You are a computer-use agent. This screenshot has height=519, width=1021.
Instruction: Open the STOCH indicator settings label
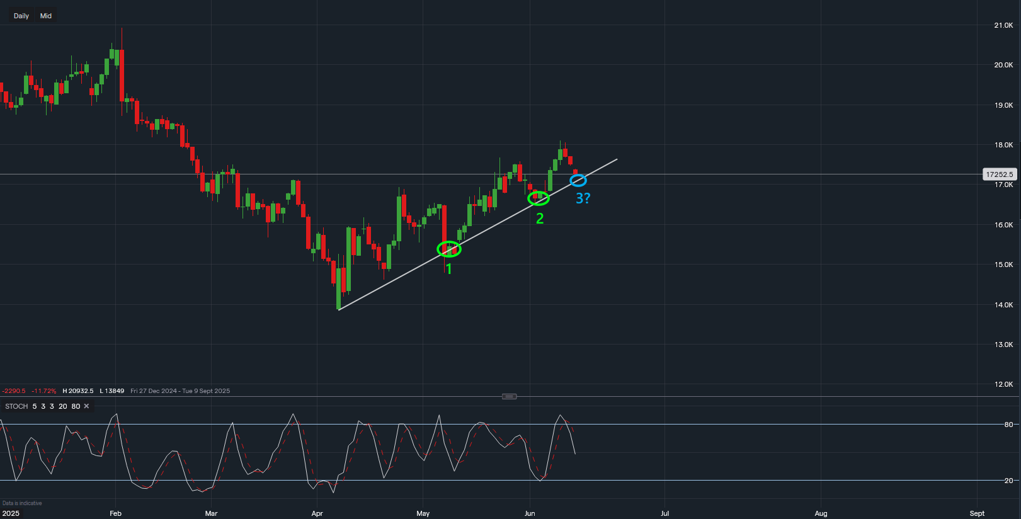click(x=16, y=406)
